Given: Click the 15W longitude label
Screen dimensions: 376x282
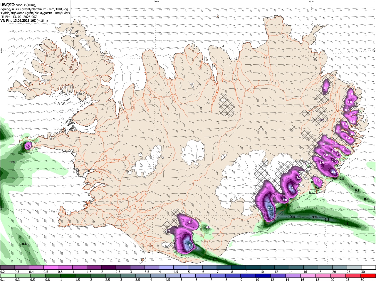Looking at the screenshot, I should (x=311, y=1).
